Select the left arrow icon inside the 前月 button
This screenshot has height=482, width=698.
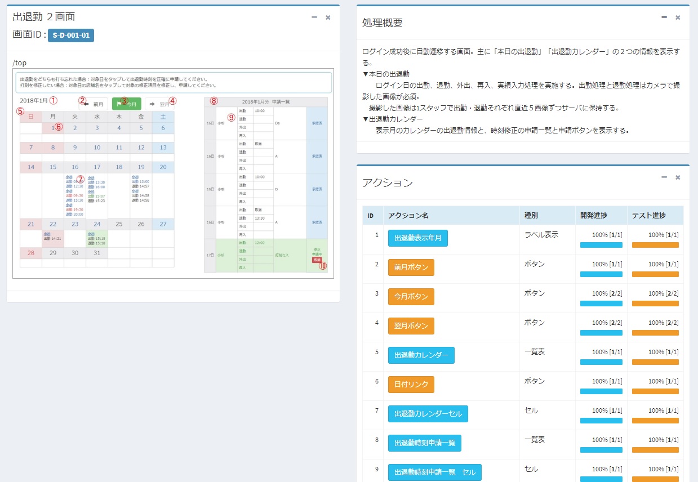[x=87, y=104]
